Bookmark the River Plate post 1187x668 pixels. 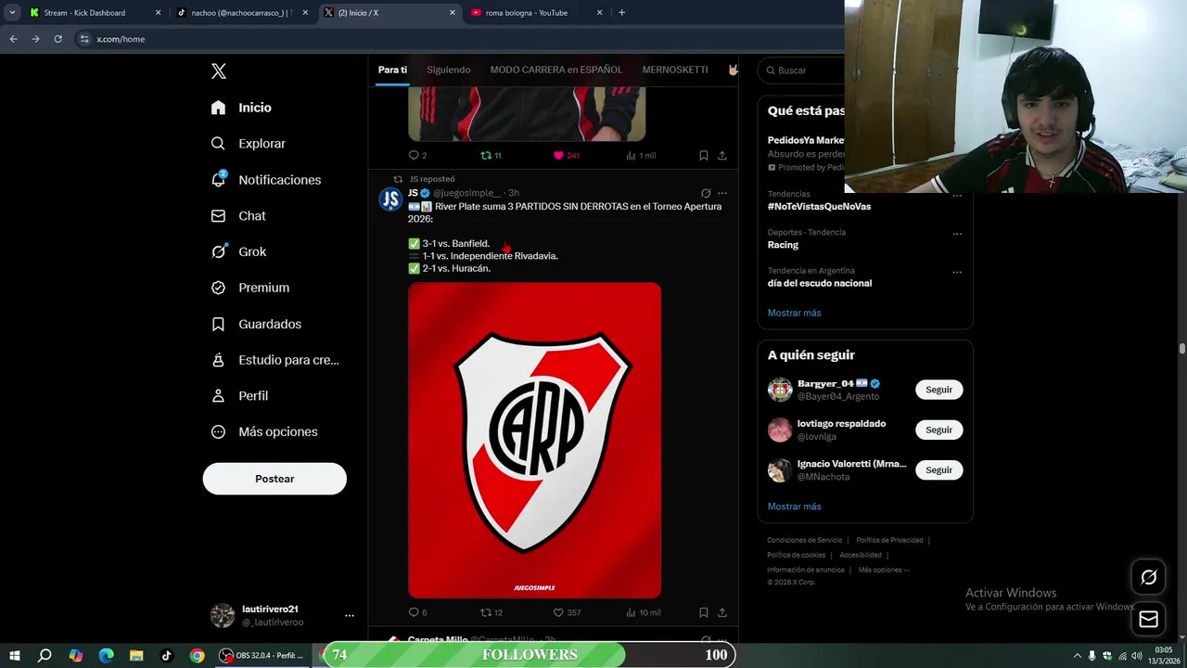(704, 612)
